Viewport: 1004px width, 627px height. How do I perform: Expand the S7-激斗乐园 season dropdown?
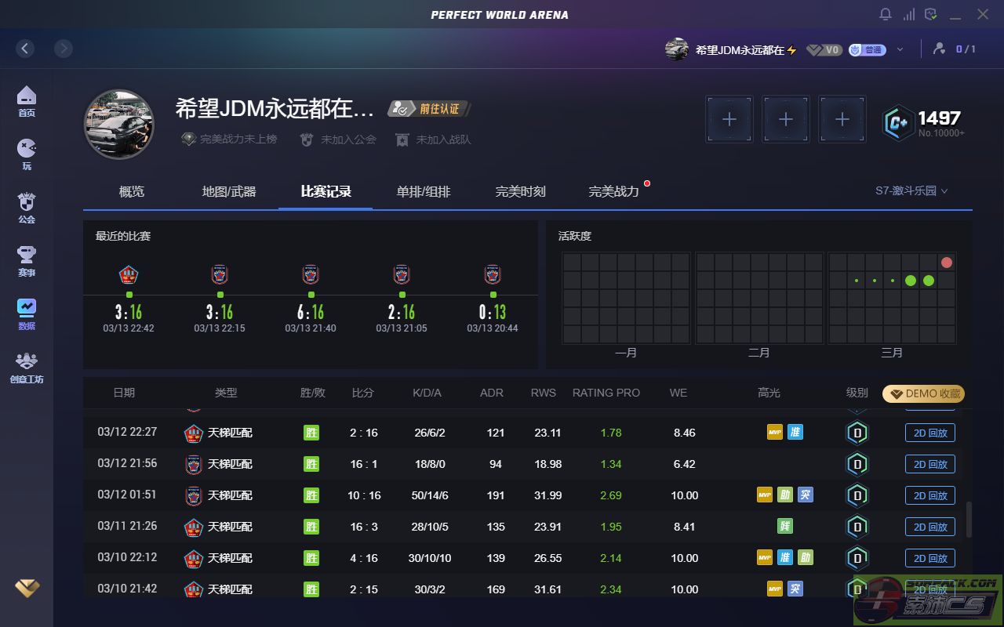pos(911,190)
